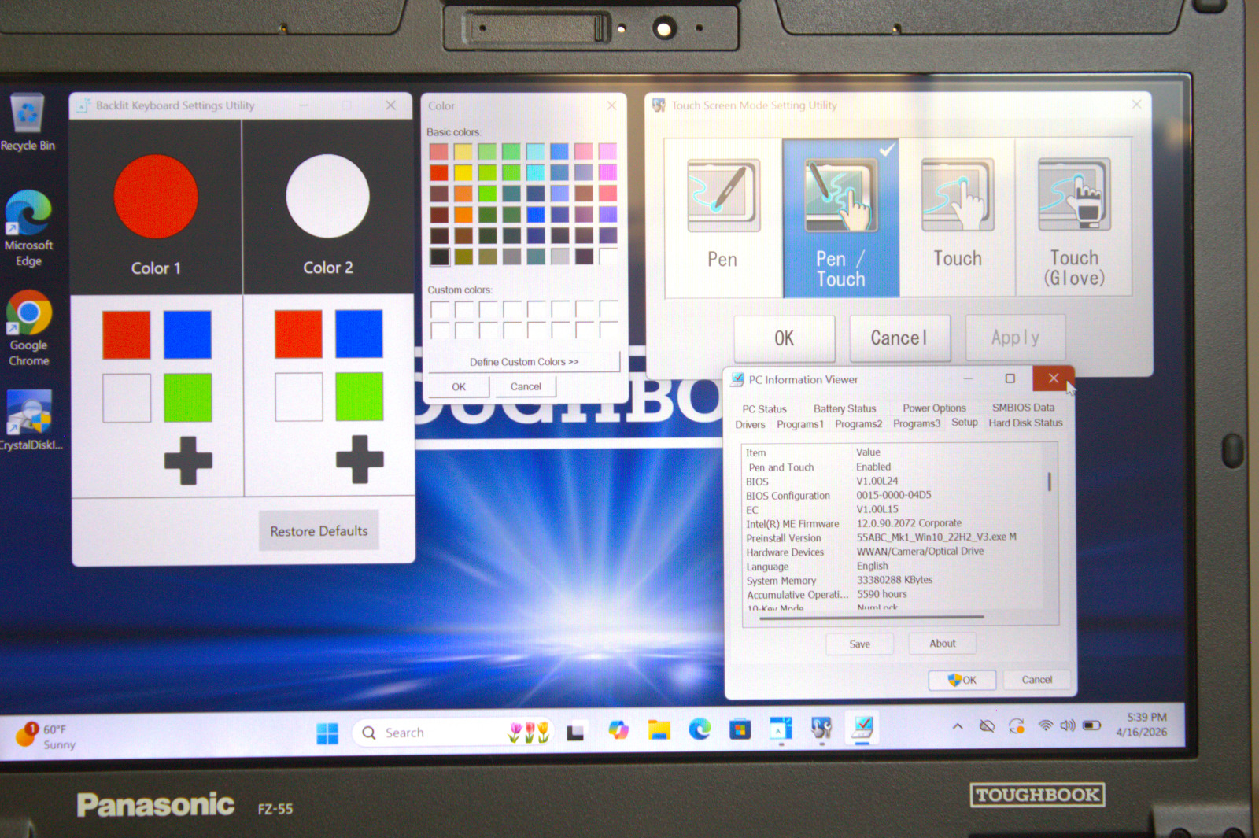The image size is (1259, 838).
Task: Open the Recycle Bin desktop icon
Action: tap(28, 122)
